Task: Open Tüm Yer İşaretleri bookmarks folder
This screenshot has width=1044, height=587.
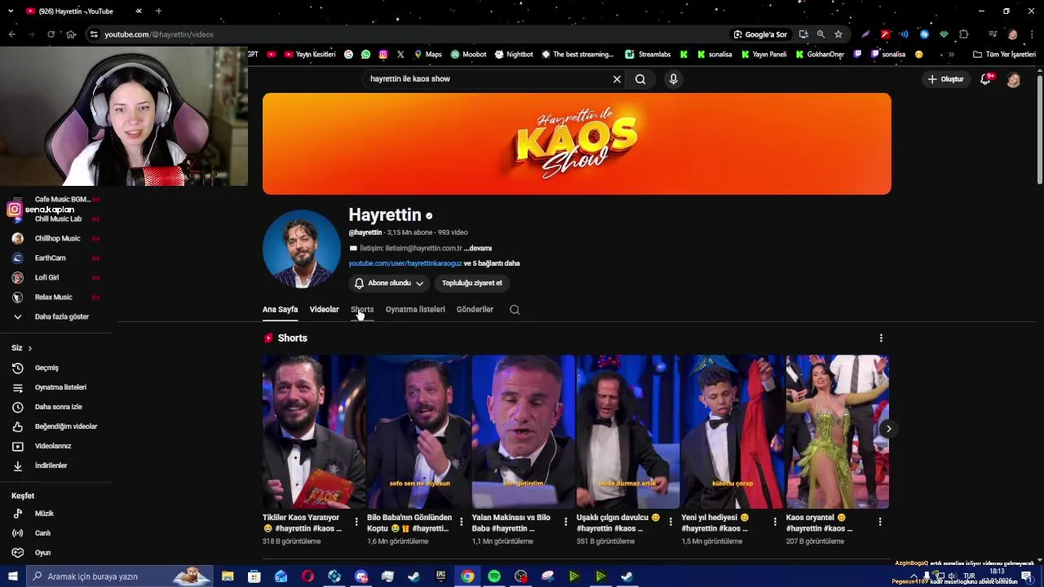Action: [1004, 55]
